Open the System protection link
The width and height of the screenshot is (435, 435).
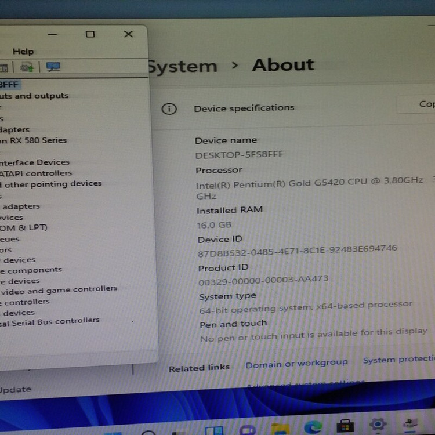pyautogui.click(x=398, y=360)
